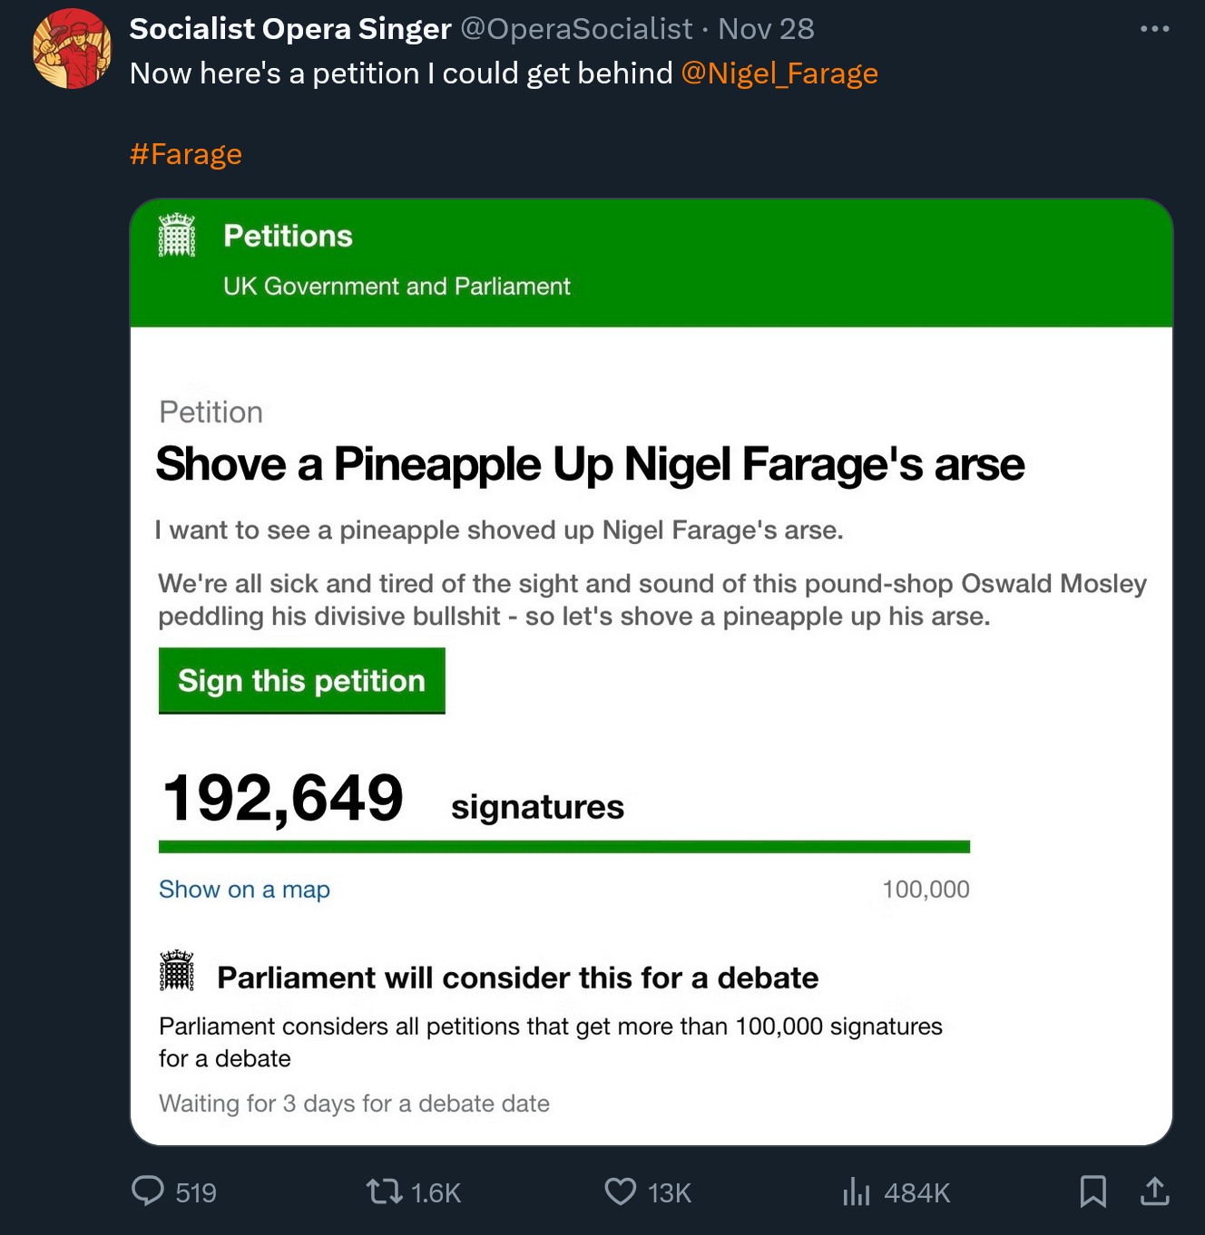
Task: Click the Petitions header title
Action: coord(289,236)
